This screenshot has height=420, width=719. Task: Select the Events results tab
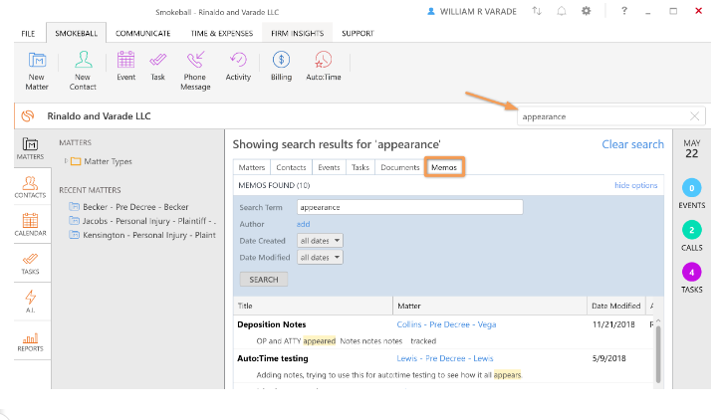point(329,167)
